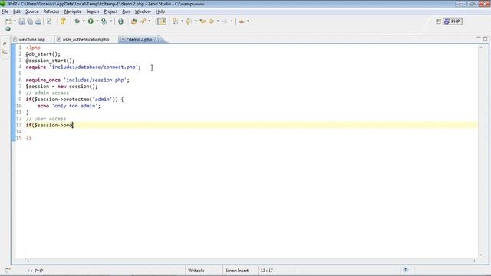Click the Open Type folder icon
The image size is (491, 276).
coord(134,21)
